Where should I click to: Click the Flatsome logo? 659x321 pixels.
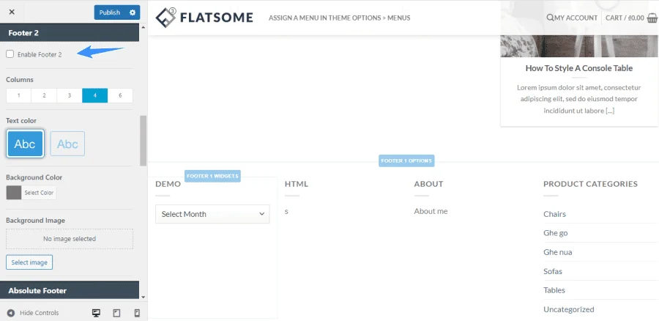[x=204, y=18]
